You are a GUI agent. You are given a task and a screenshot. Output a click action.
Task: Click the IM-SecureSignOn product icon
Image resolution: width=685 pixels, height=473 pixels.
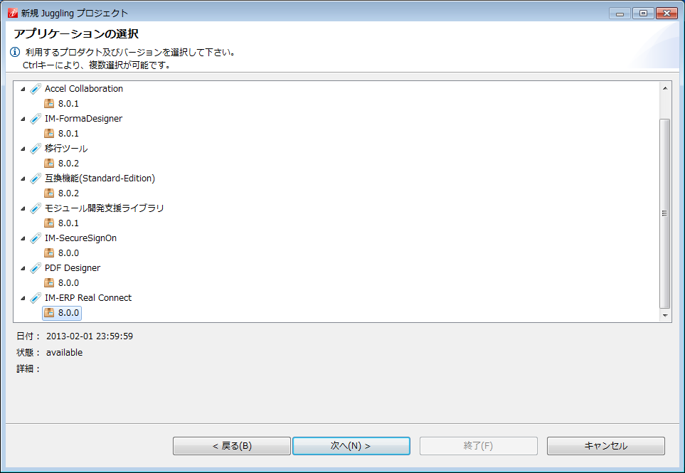coord(36,238)
